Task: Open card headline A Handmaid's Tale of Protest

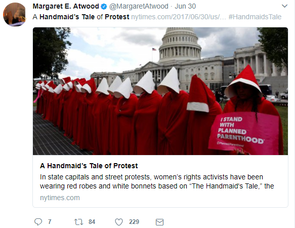Action: click(89, 166)
